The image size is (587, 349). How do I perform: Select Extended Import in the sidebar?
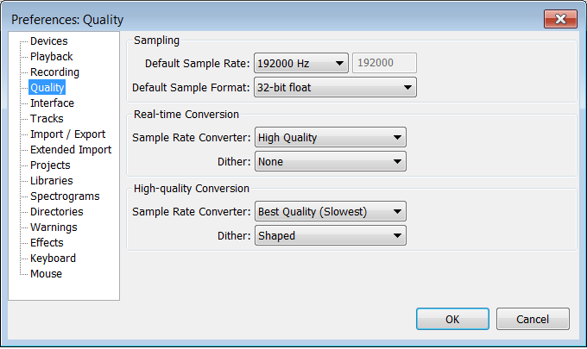(x=71, y=149)
